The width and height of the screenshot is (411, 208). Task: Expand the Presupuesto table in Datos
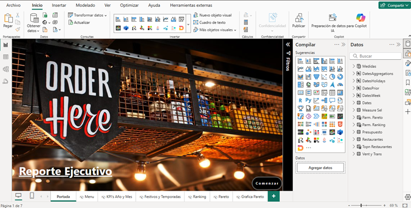[x=353, y=132]
